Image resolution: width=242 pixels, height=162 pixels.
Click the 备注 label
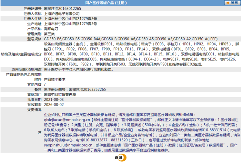[38, 90]
